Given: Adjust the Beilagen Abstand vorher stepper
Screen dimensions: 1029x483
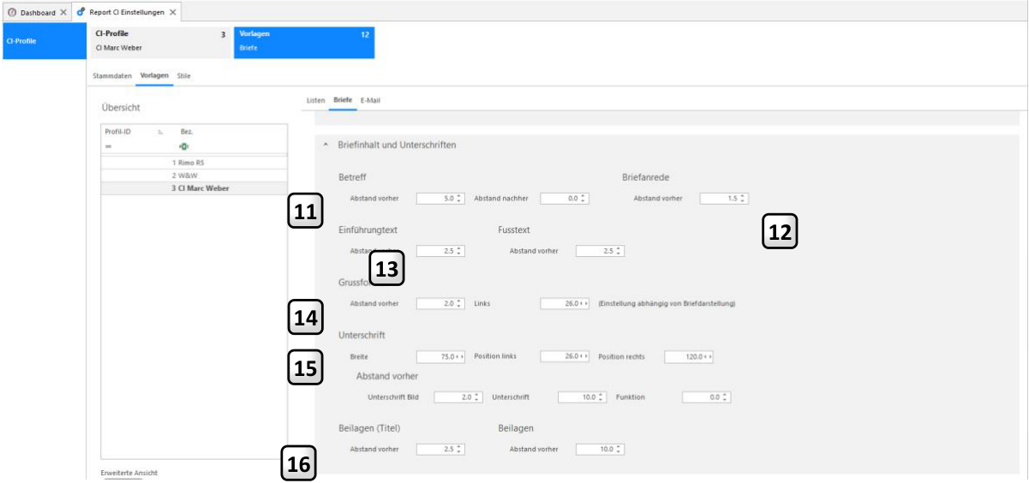Looking at the screenshot, I should tap(619, 449).
